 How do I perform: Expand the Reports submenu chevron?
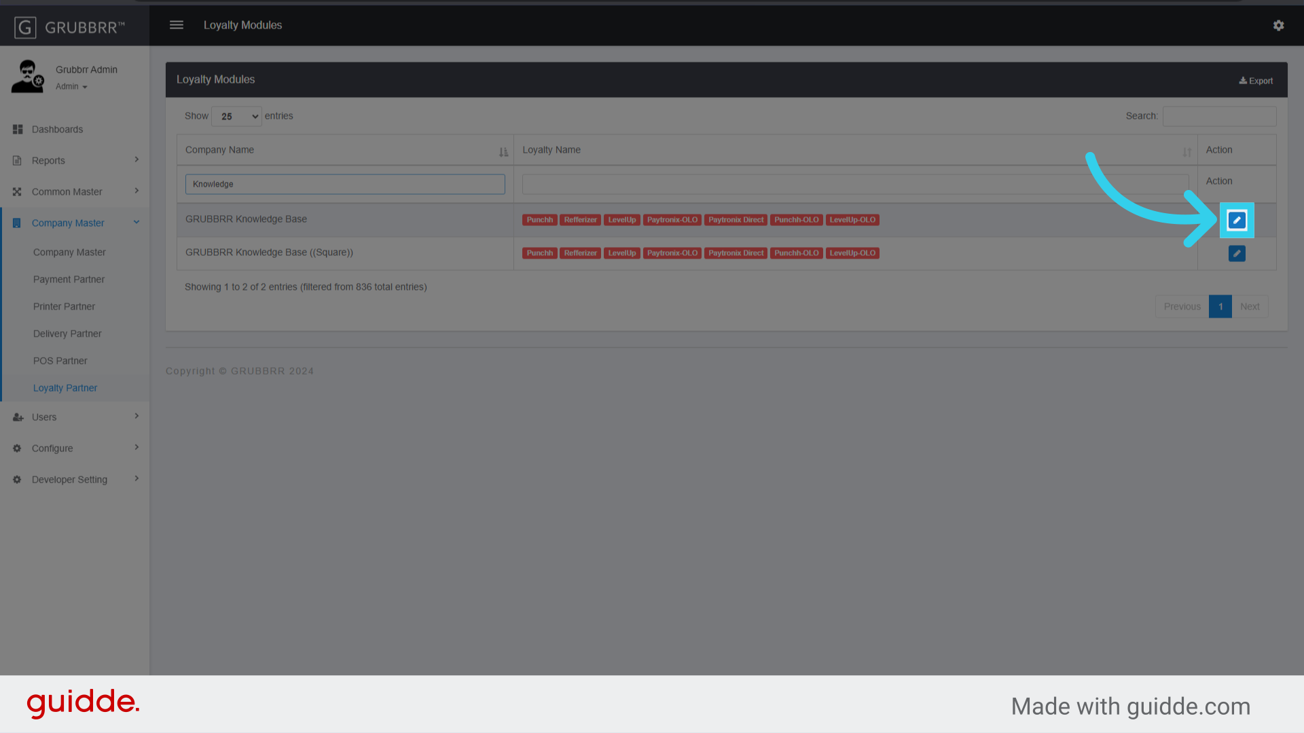coord(137,159)
